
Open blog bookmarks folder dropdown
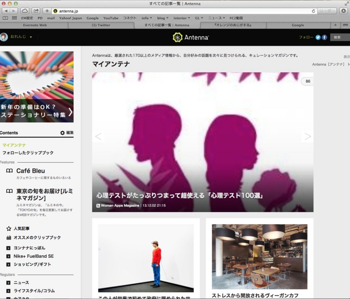point(163,18)
